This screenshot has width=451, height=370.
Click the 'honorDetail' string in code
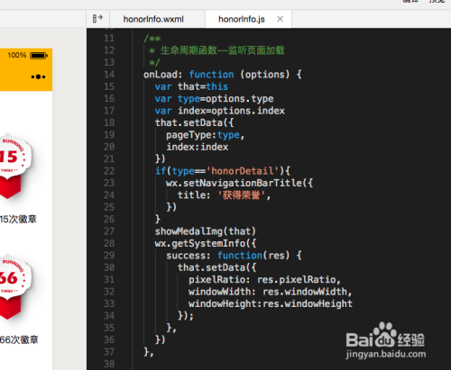coord(243,171)
